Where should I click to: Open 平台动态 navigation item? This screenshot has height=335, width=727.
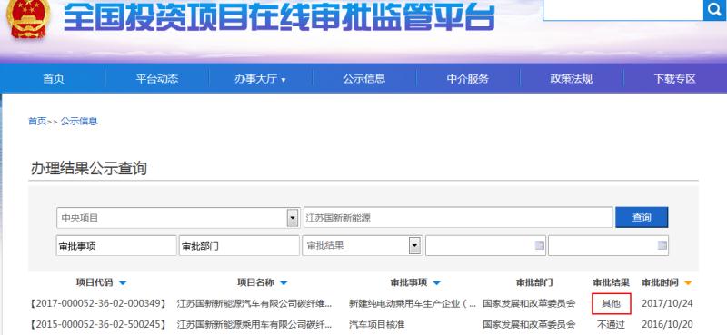tap(156, 79)
